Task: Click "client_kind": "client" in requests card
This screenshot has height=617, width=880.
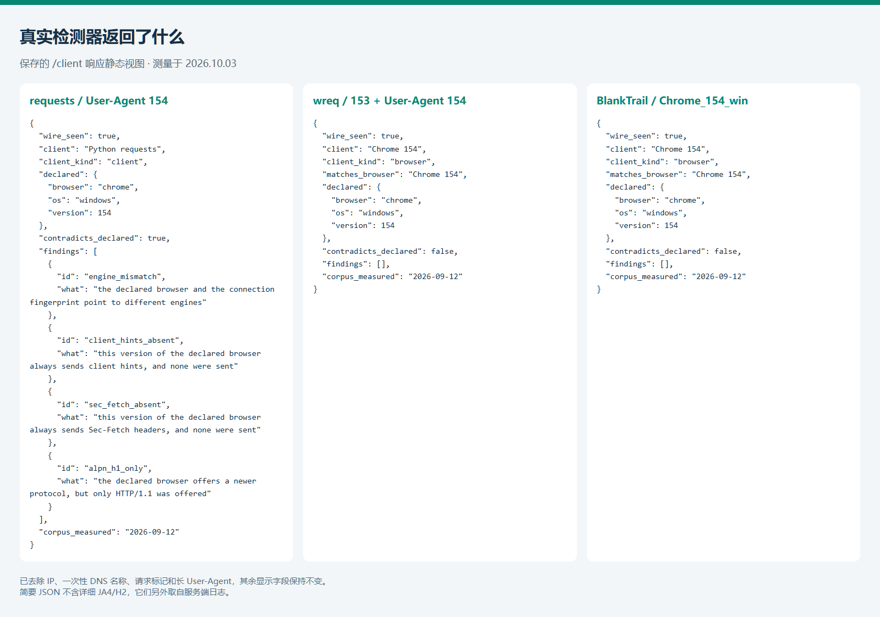Action: pyautogui.click(x=93, y=162)
